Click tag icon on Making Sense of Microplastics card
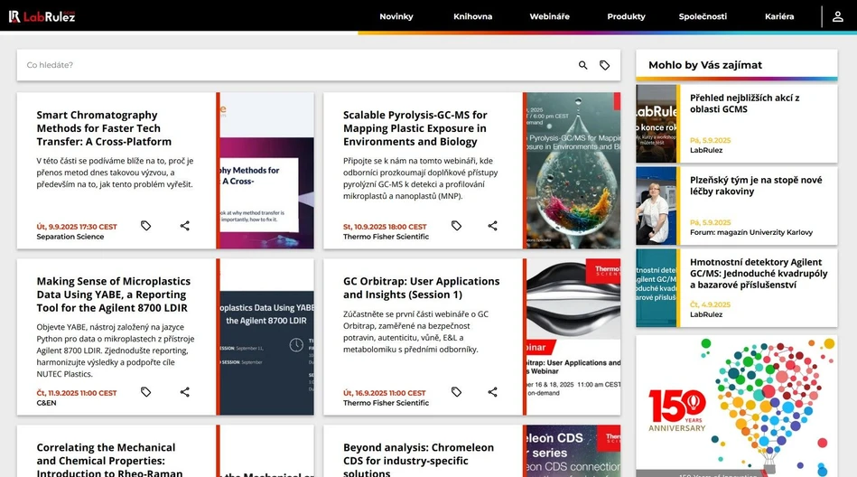 [x=146, y=392]
